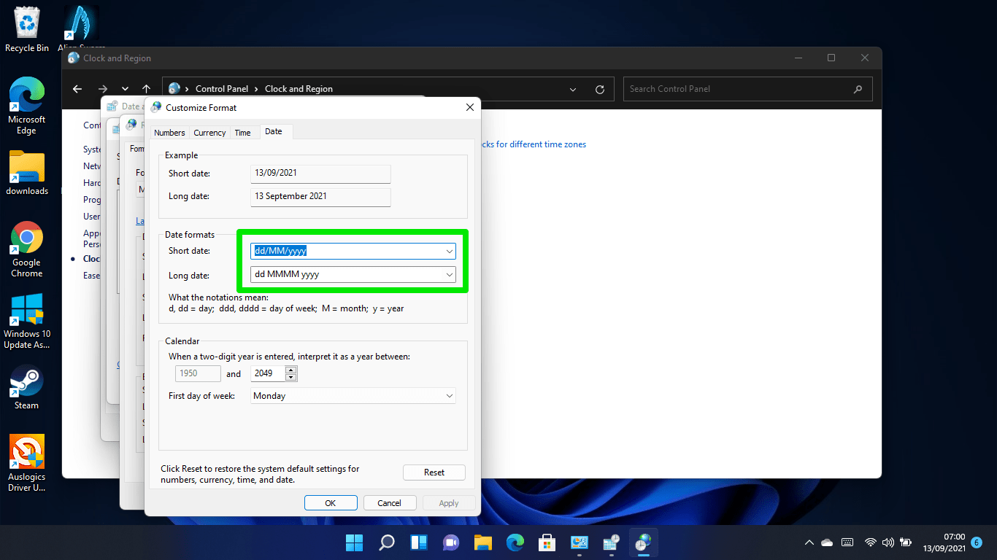Increase the two-digit year end value
Image resolution: width=997 pixels, height=560 pixels.
[x=291, y=370]
